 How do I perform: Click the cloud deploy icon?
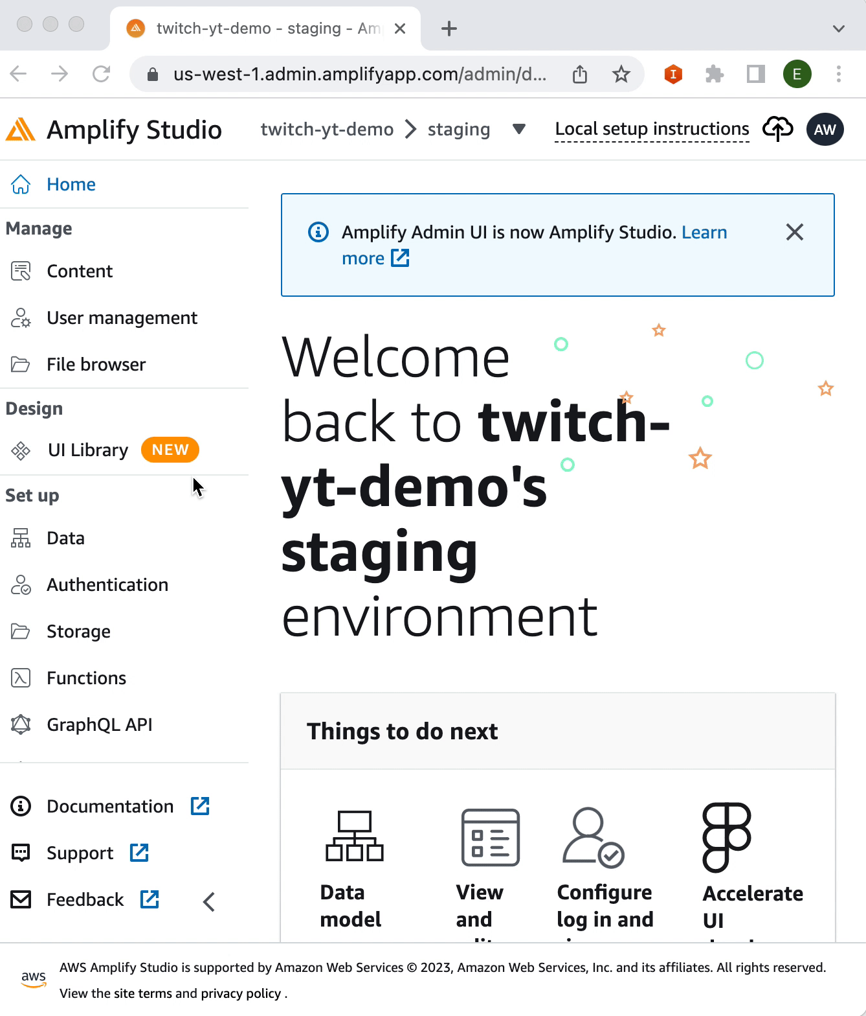click(777, 129)
